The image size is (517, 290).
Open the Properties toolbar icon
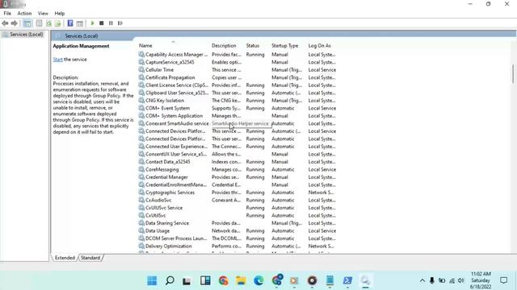[40, 23]
